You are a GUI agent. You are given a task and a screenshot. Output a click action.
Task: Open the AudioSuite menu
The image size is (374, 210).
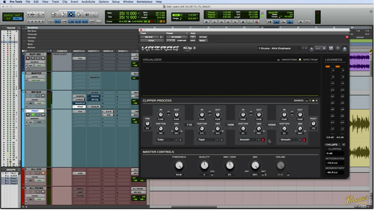click(88, 2)
